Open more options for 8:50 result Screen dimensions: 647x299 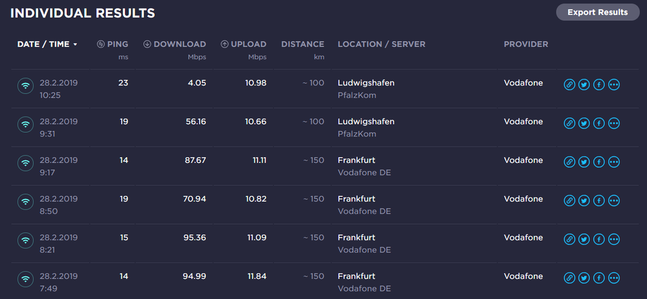[x=614, y=201]
